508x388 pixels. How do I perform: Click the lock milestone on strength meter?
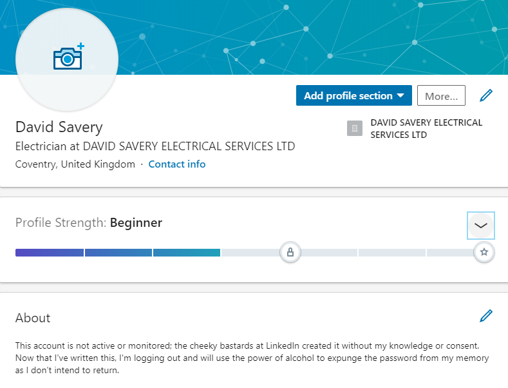[x=290, y=252]
